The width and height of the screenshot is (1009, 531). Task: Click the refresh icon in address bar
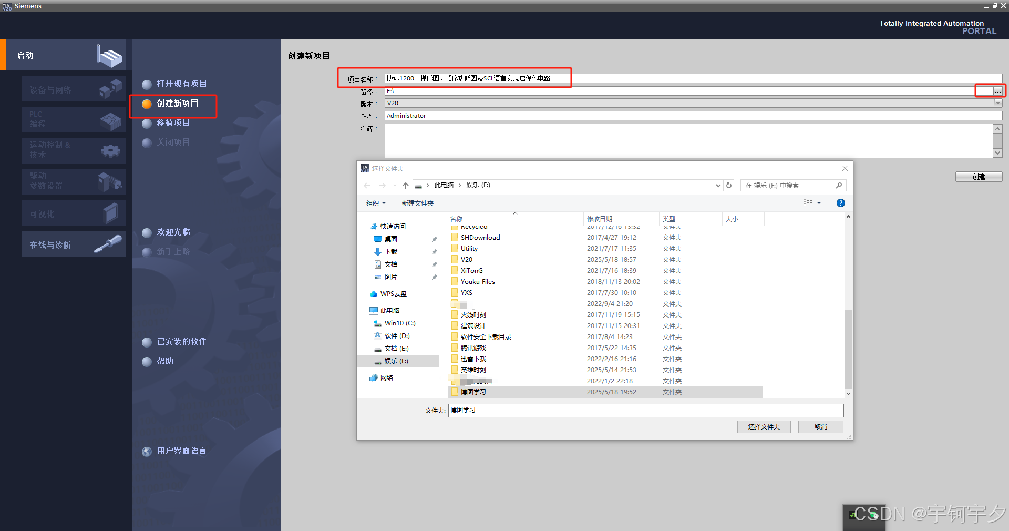[x=729, y=186]
